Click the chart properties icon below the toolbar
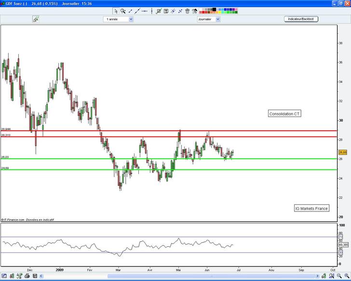The height and width of the screenshot is (281, 351). click(x=36, y=19)
